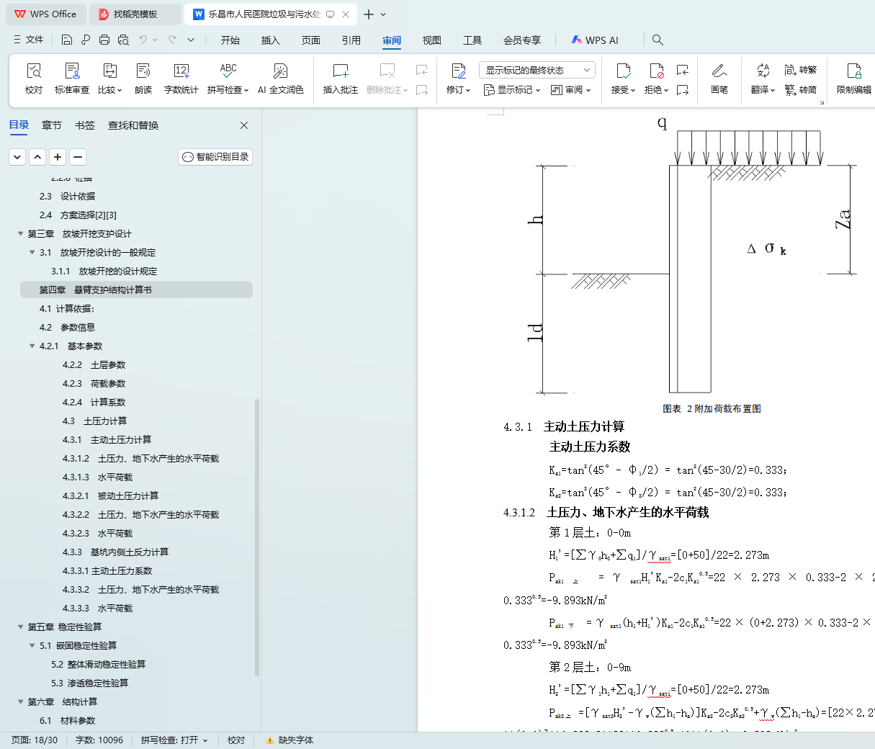875x749 pixels.
Task: Click the Undo arrow icon
Action: tap(143, 40)
